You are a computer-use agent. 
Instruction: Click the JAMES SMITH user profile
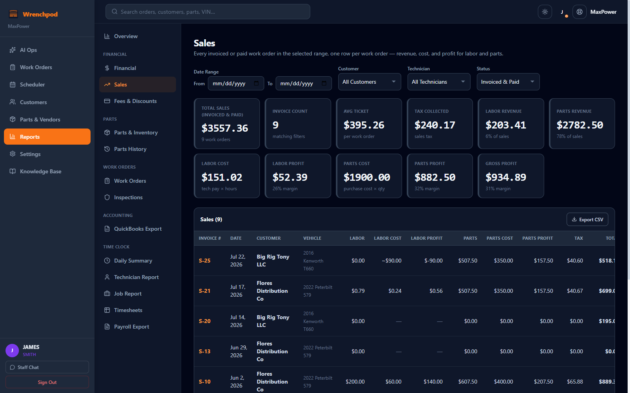47,350
